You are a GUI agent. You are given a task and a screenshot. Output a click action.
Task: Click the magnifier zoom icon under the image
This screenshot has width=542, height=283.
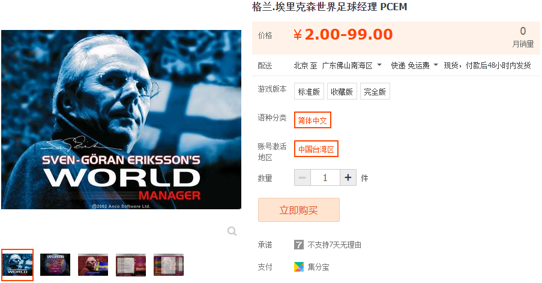232,231
